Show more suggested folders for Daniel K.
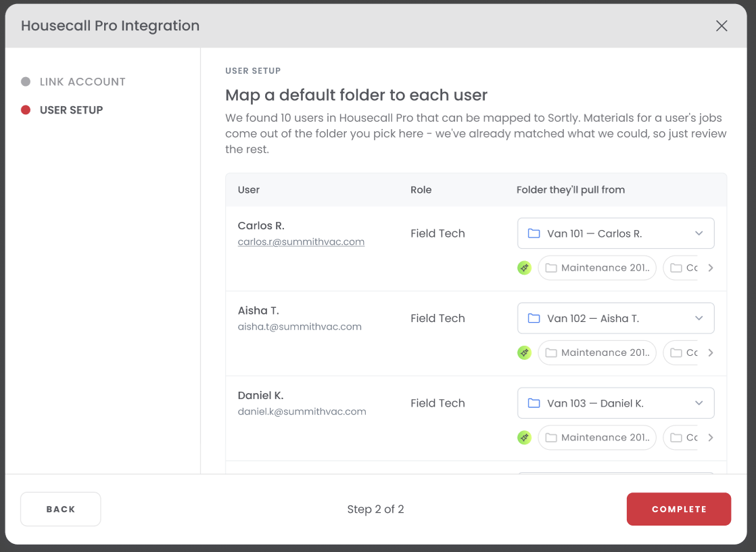The width and height of the screenshot is (756, 552). coord(710,438)
